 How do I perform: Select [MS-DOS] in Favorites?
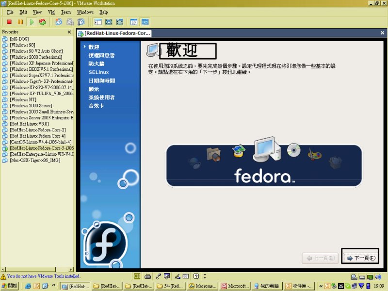pos(19,39)
